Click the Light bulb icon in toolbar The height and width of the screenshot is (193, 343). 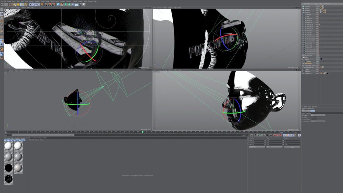[x=84, y=4]
